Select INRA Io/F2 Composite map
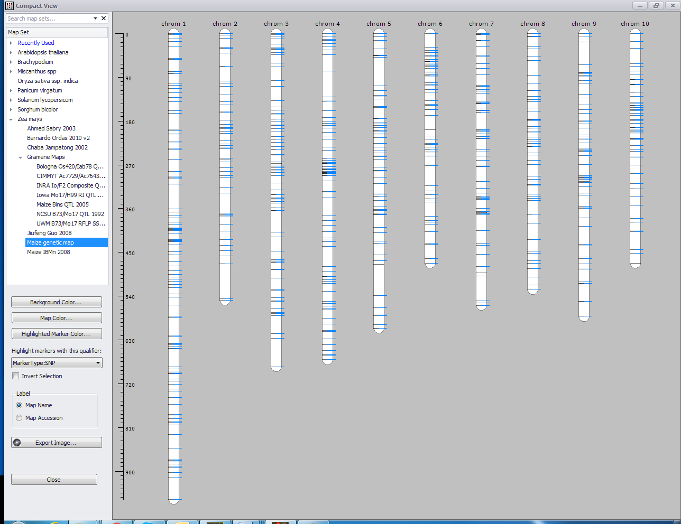681x524 pixels. click(x=71, y=185)
